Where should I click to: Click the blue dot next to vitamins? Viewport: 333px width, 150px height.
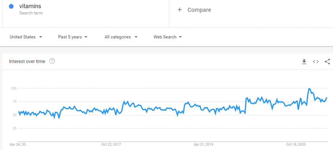pos(11,6)
